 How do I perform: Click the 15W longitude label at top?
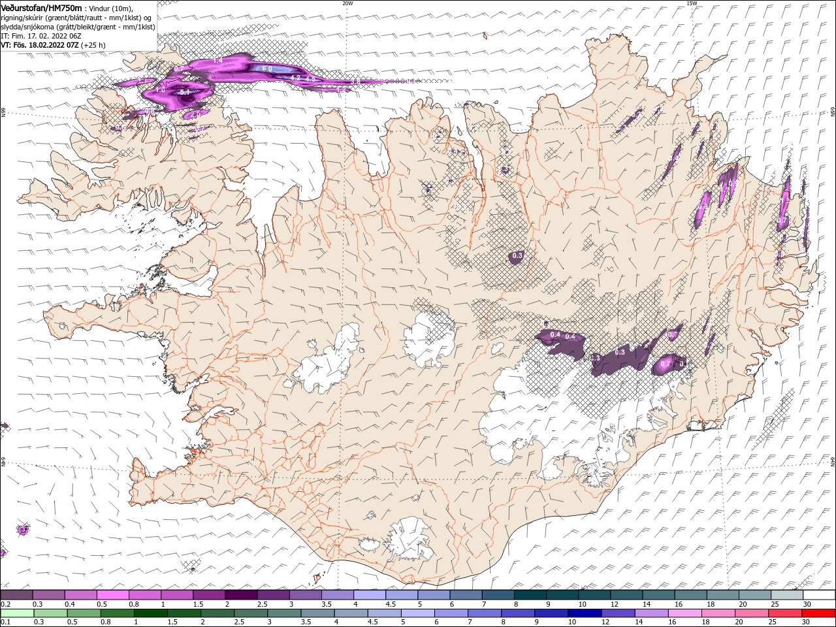point(692,3)
